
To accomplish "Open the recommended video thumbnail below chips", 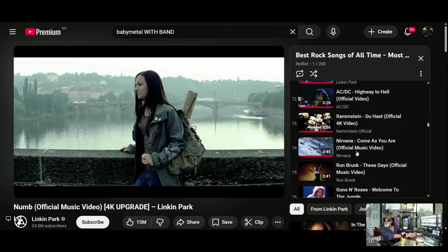I will 318,226.
